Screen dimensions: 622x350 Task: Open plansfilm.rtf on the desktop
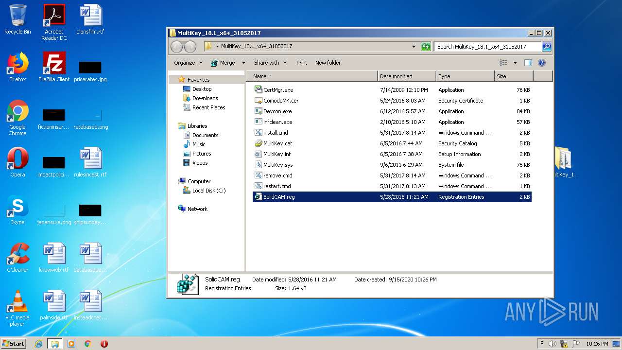point(90,20)
